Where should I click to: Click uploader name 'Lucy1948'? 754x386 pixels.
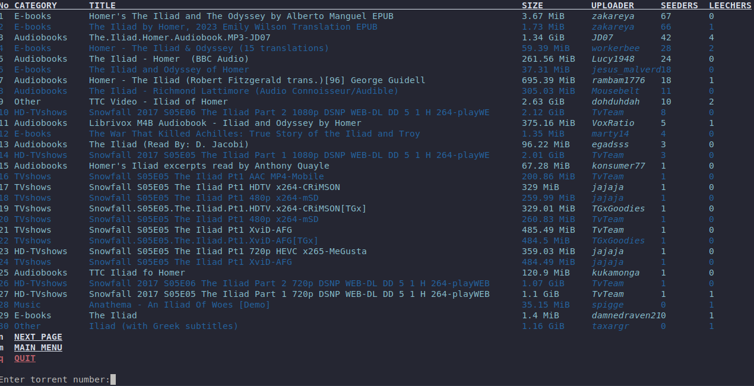(x=613, y=59)
